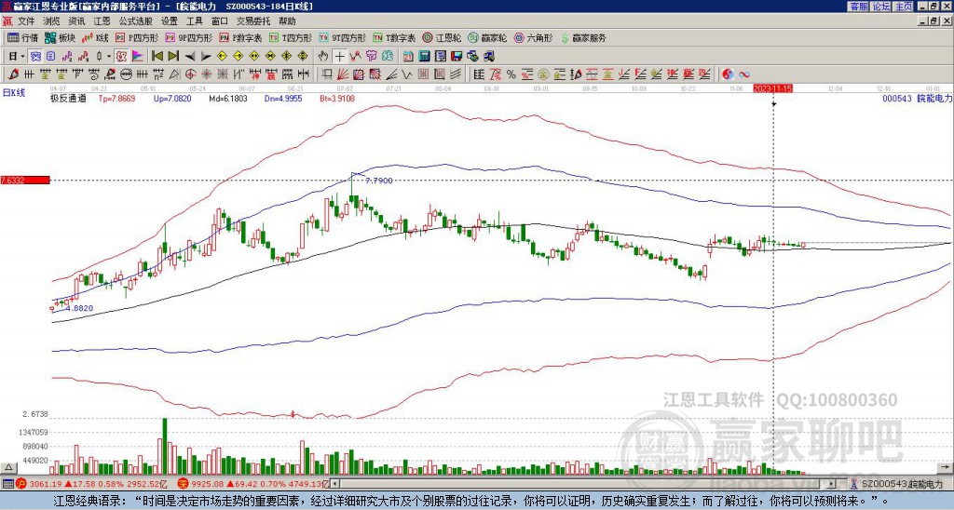Select the red crosshair target tool
The height and width of the screenshot is (510, 954).
click(190, 74)
